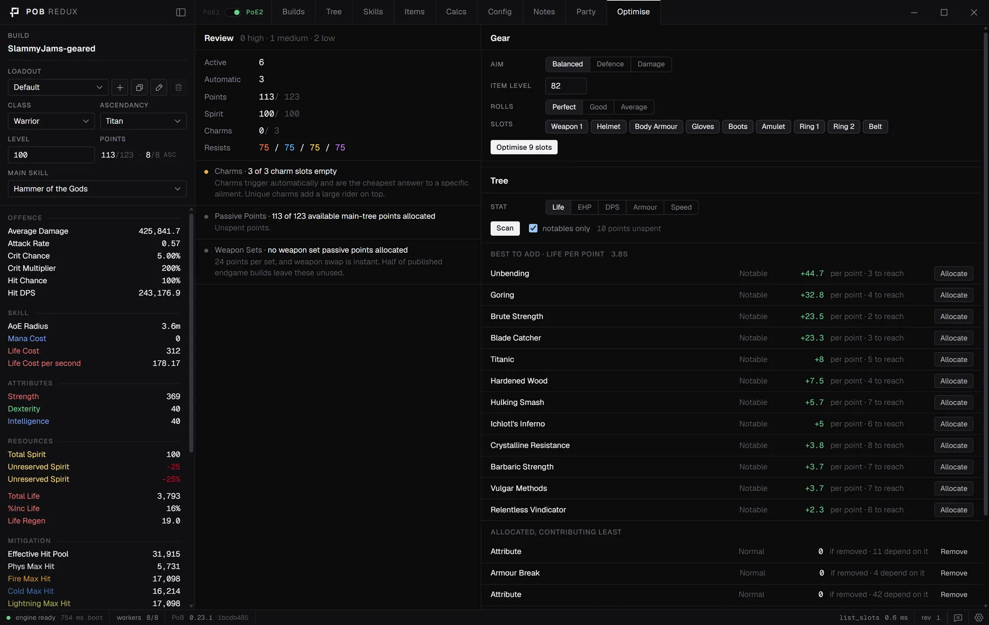Select the Passive Points review row

tap(338, 222)
